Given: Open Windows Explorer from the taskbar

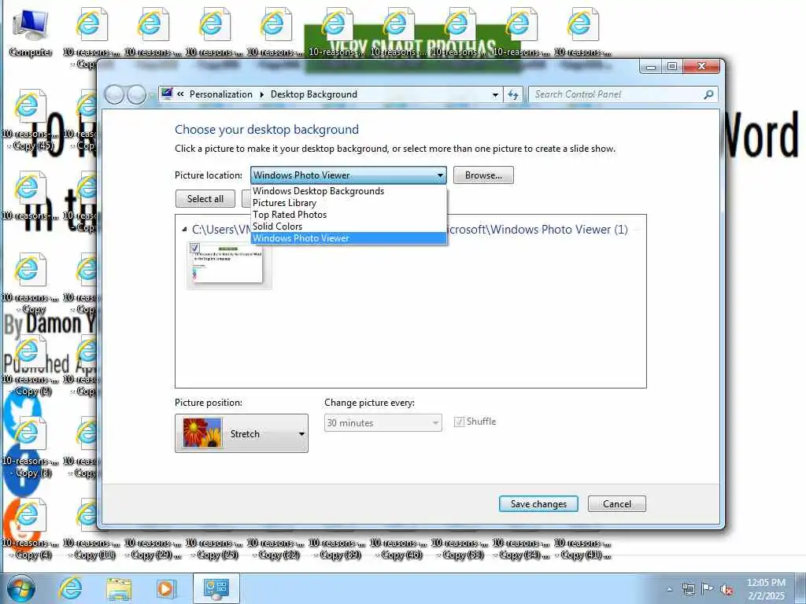Looking at the screenshot, I should click(119, 588).
